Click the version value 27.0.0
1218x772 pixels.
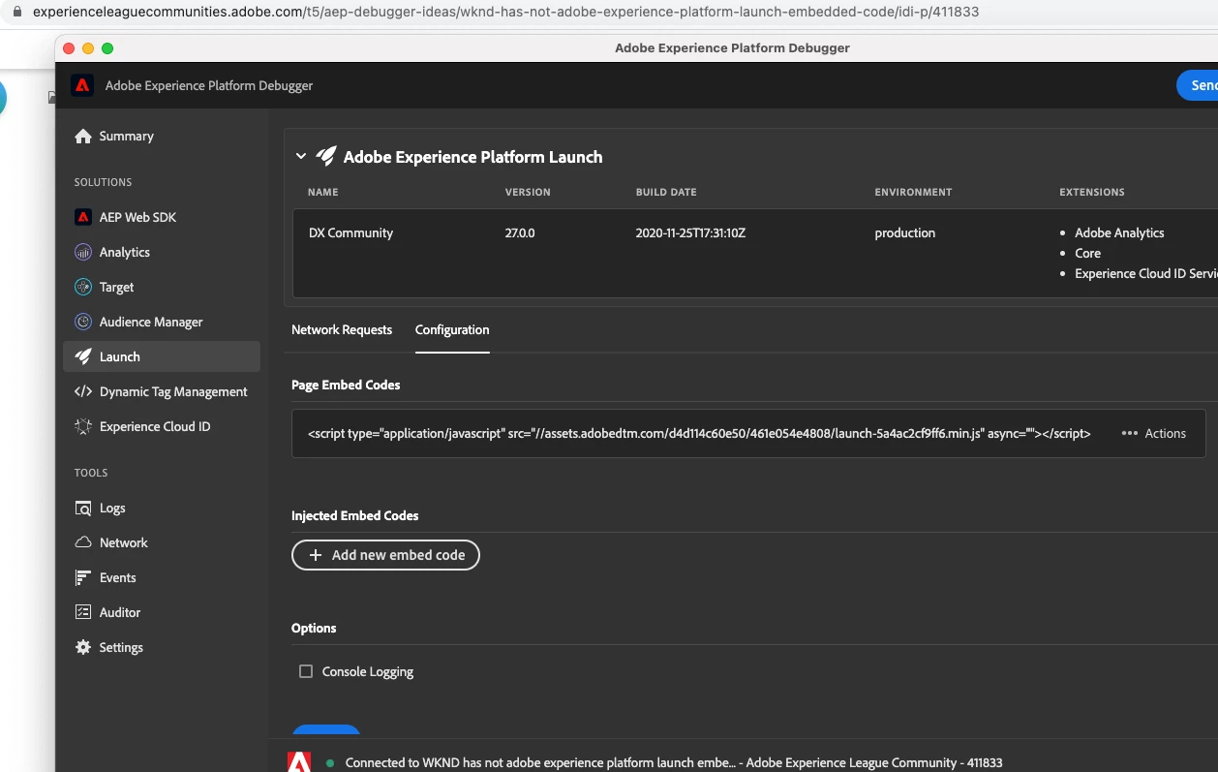click(x=520, y=233)
